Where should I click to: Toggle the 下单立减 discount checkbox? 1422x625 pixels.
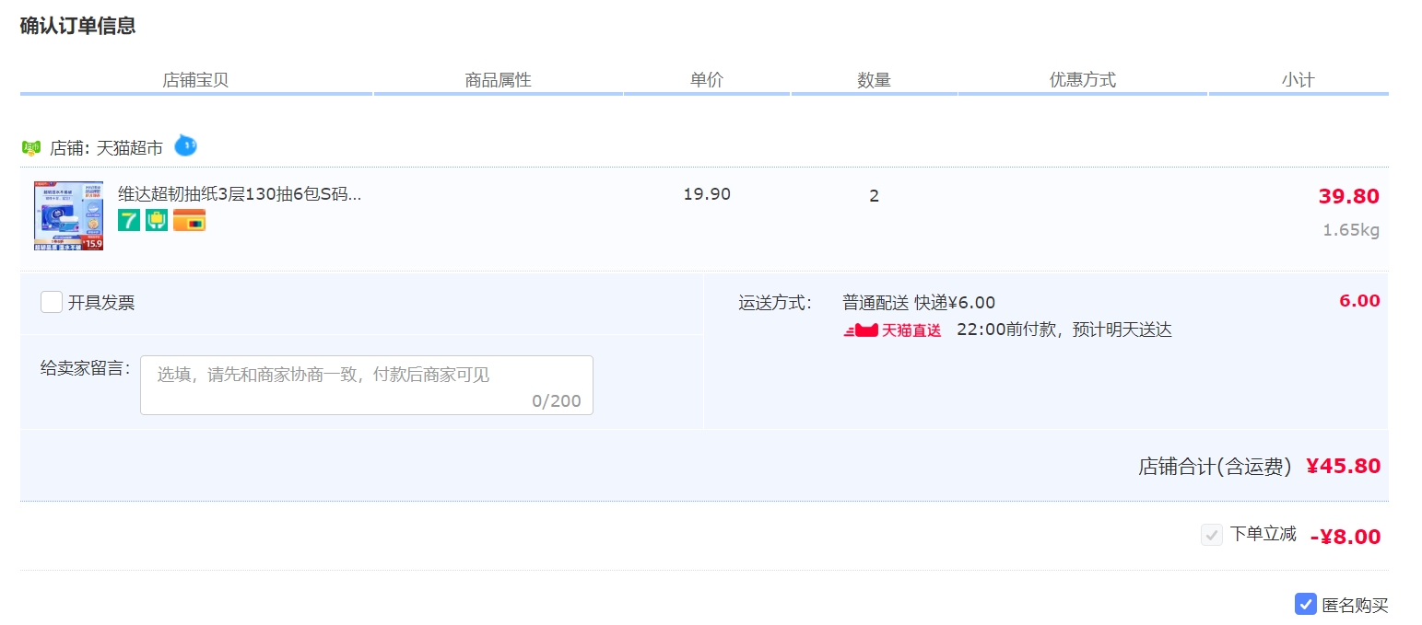pos(1211,535)
